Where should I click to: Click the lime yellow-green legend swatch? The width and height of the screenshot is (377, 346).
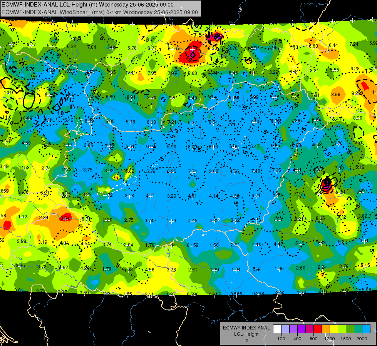point(342,329)
